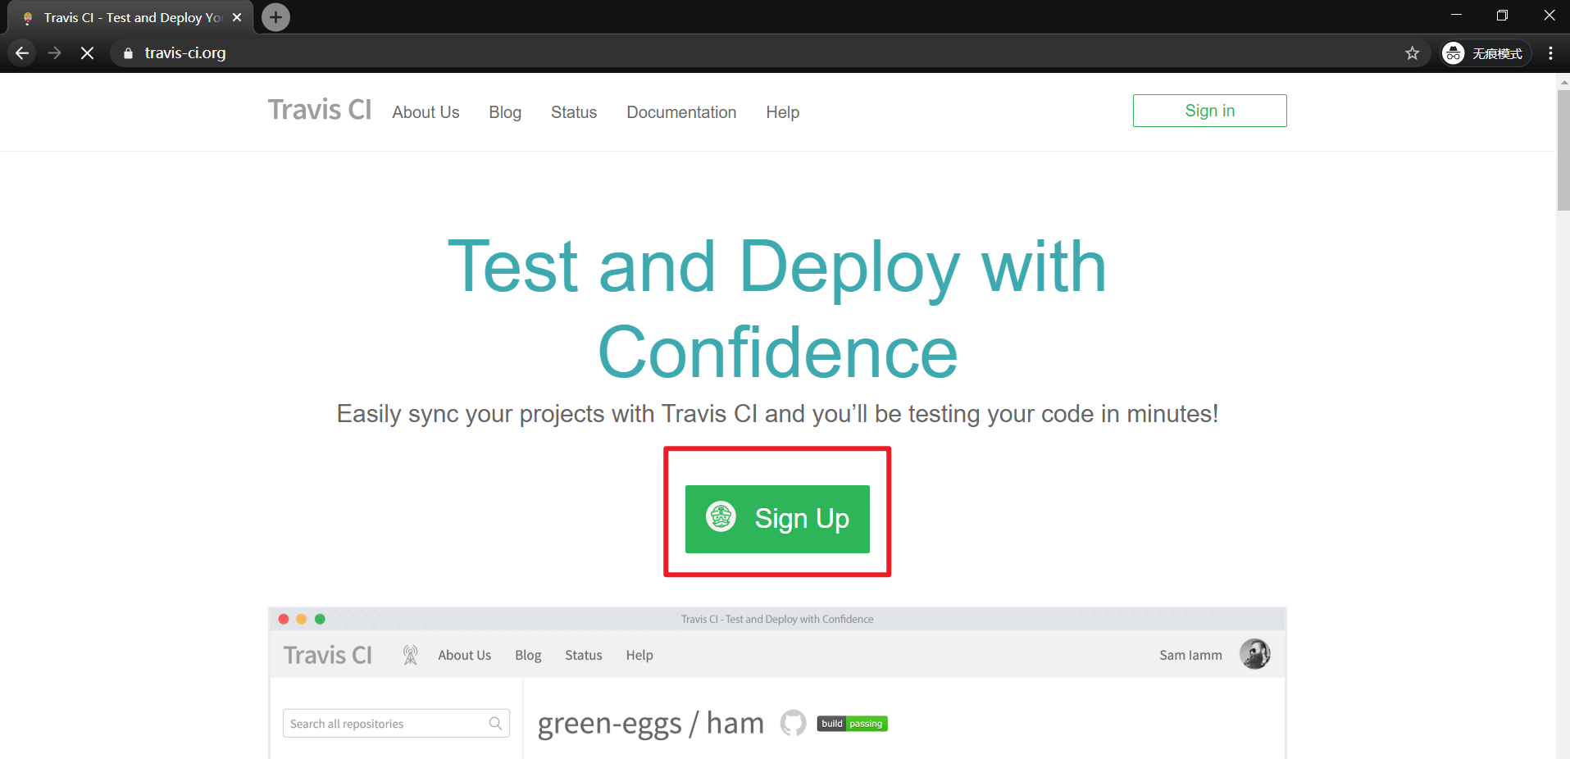Screen dimensions: 1570x759
Task: Open Chrome's three-dot menu
Action: click(1550, 53)
